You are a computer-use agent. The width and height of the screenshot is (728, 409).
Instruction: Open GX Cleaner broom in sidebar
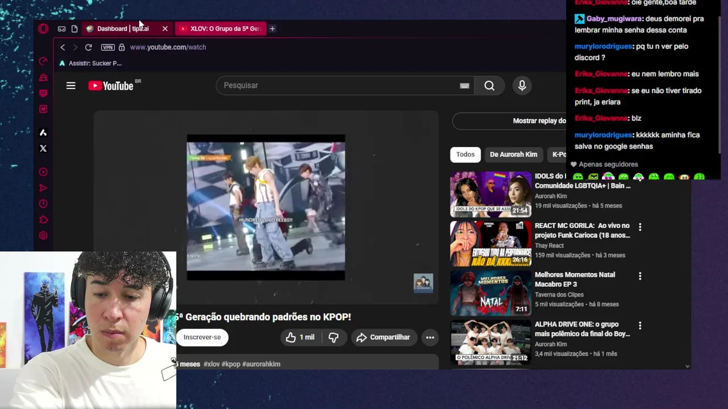pos(43,77)
